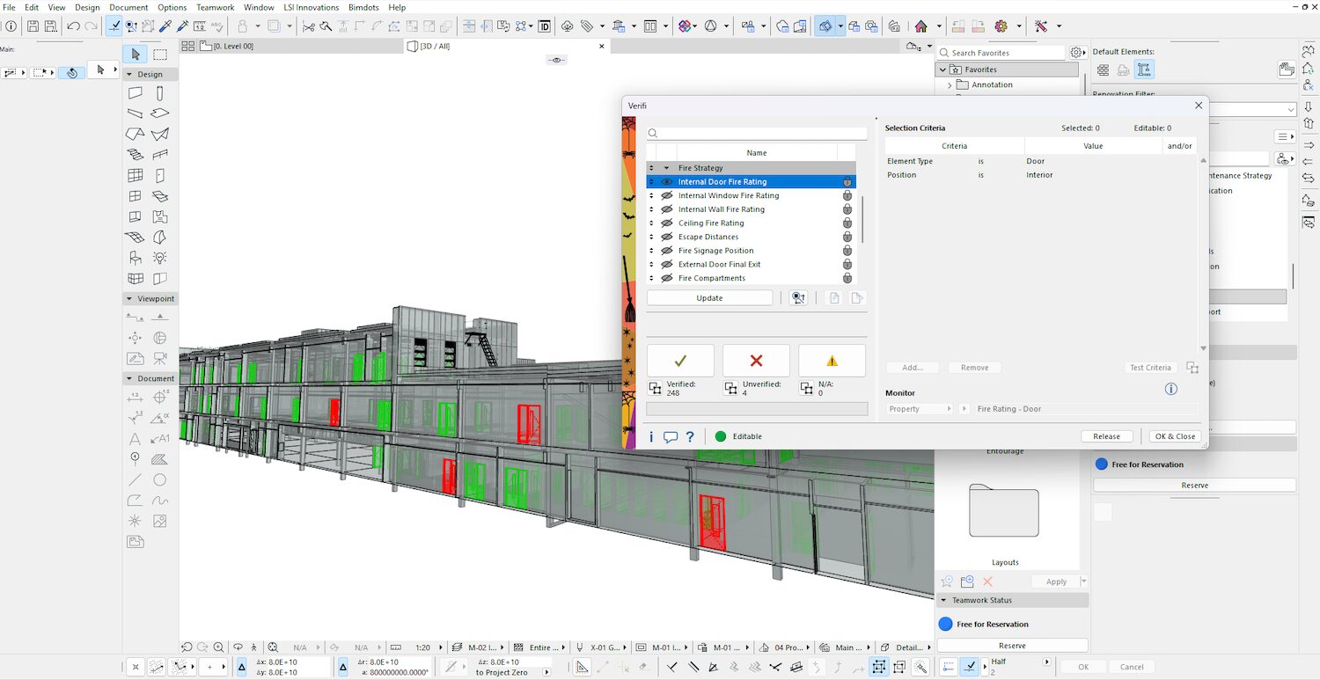Click the Update button in Verifi

pos(709,298)
